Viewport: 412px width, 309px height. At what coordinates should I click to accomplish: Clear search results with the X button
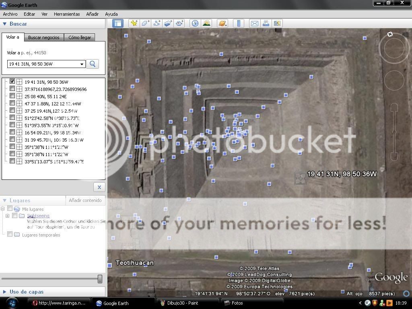pos(99,187)
